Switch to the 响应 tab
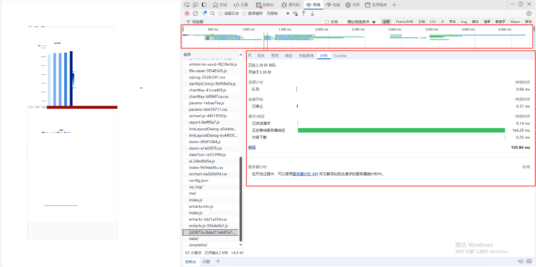The width and height of the screenshot is (536, 267). coord(289,56)
